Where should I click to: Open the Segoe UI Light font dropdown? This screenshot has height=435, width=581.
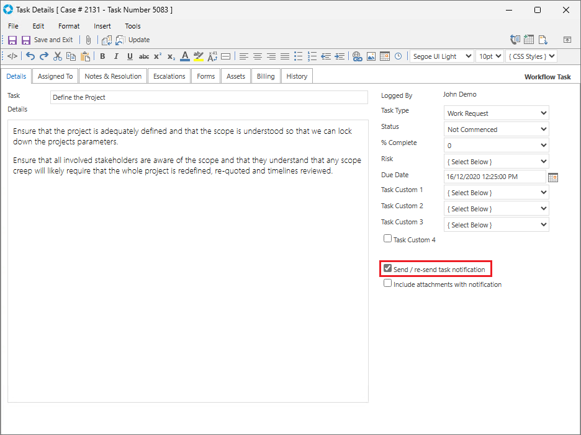click(x=441, y=56)
